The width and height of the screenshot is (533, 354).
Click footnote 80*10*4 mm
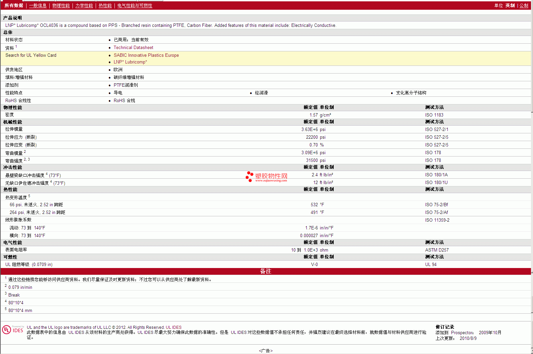pyautogui.click(x=20, y=311)
